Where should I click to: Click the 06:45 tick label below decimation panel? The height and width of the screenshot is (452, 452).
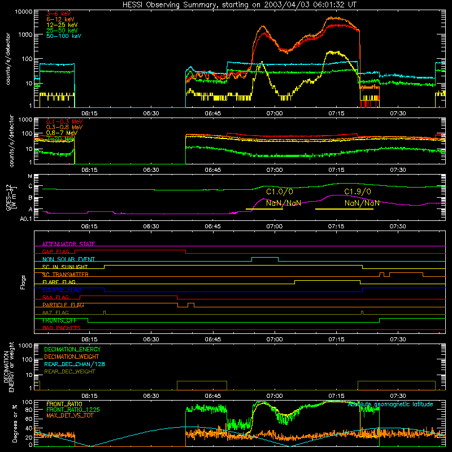213,396
